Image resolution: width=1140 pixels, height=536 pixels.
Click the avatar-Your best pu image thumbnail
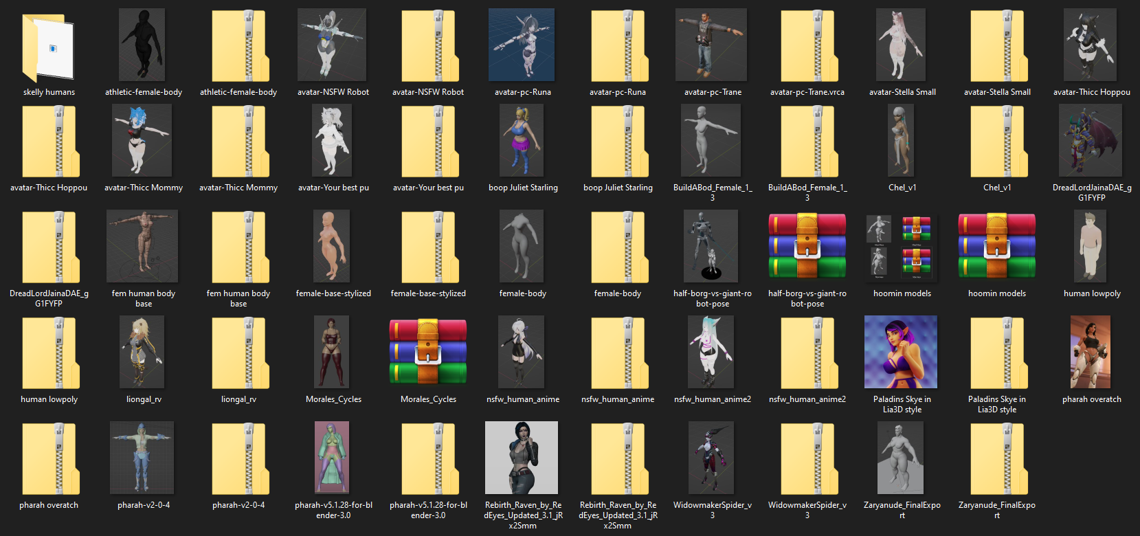click(x=332, y=140)
